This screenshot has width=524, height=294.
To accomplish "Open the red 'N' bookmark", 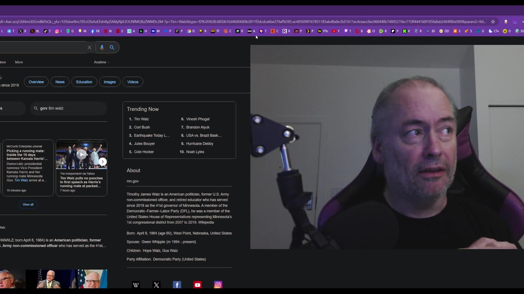I will [x=108, y=31].
